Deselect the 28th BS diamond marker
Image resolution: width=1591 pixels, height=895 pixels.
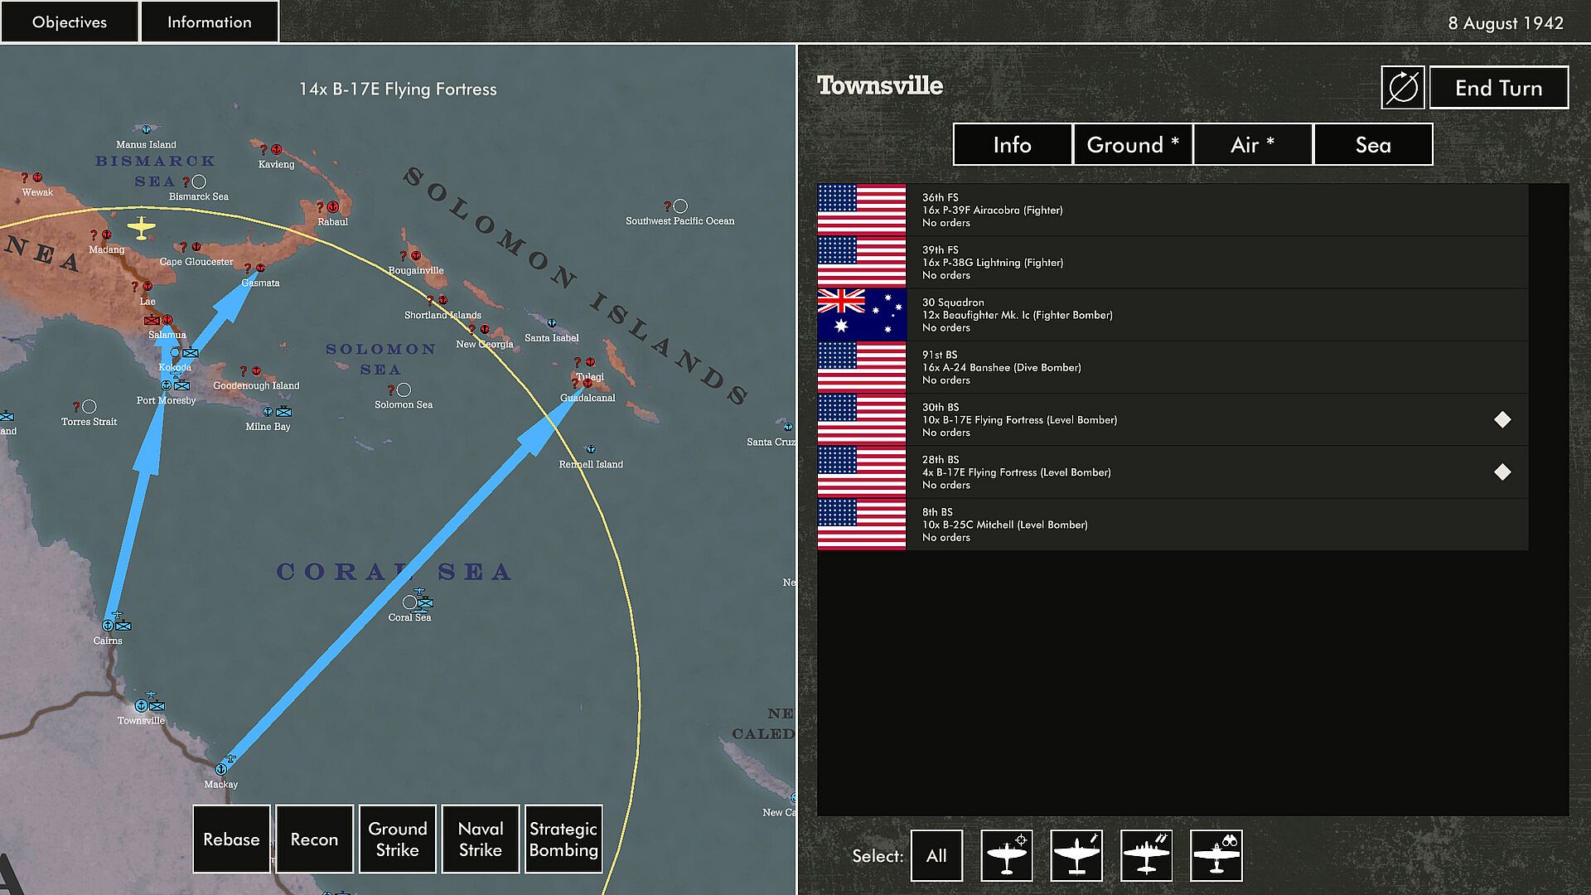point(1502,472)
